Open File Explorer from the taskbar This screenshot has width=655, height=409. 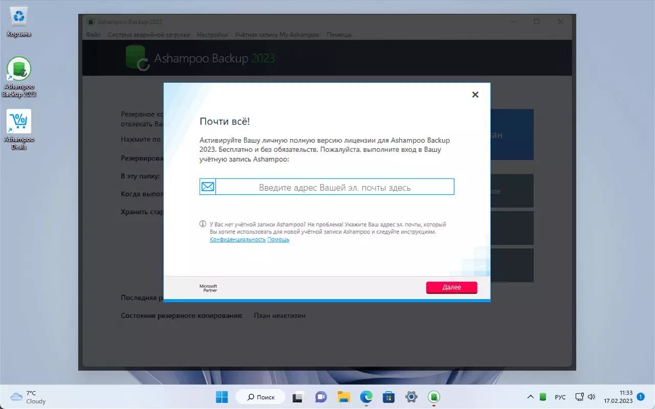[x=343, y=397]
